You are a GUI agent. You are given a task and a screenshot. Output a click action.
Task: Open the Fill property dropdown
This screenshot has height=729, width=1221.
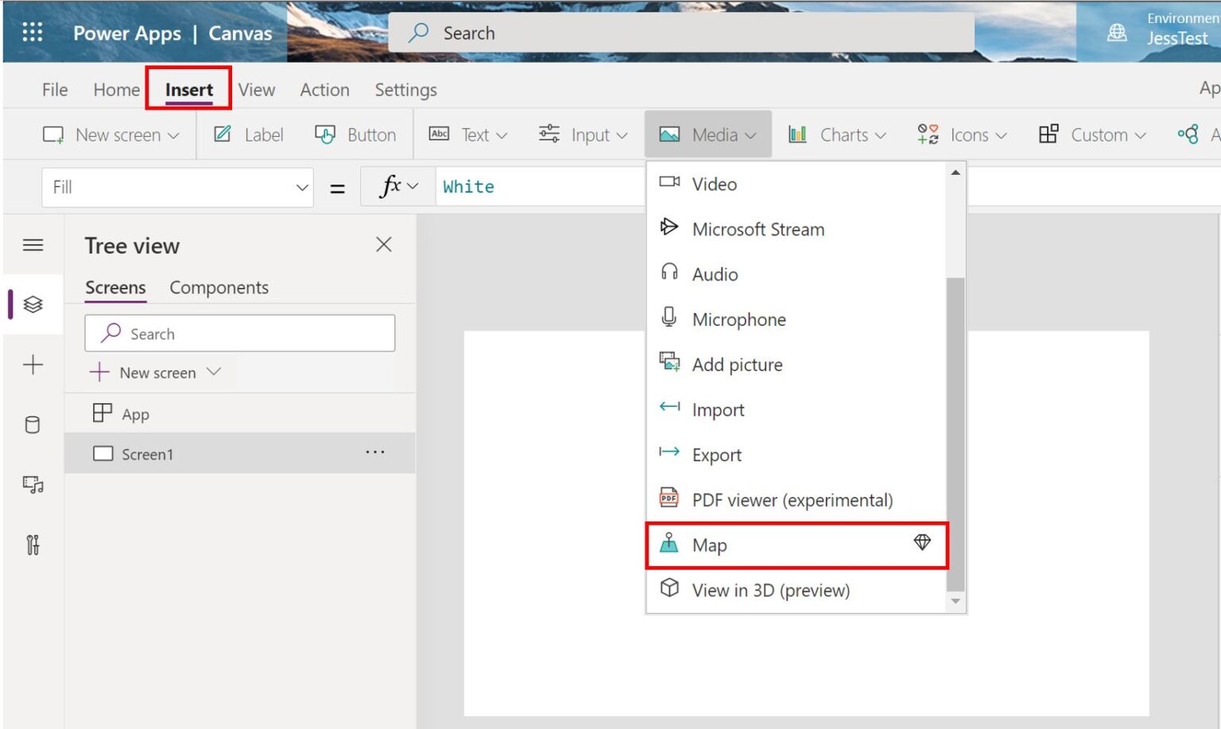[301, 187]
